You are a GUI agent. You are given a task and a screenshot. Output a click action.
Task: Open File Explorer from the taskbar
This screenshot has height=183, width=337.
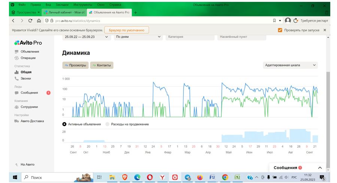click(112, 177)
